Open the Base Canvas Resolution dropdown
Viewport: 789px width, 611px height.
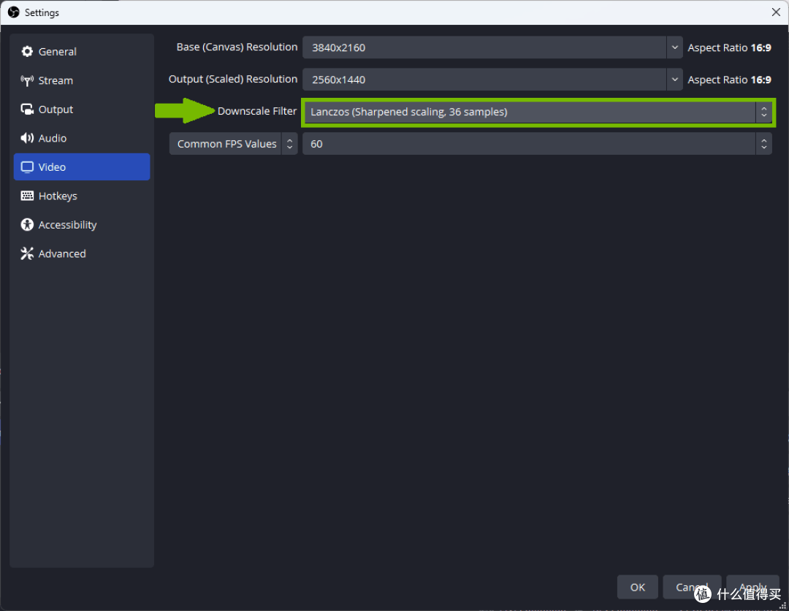click(674, 47)
